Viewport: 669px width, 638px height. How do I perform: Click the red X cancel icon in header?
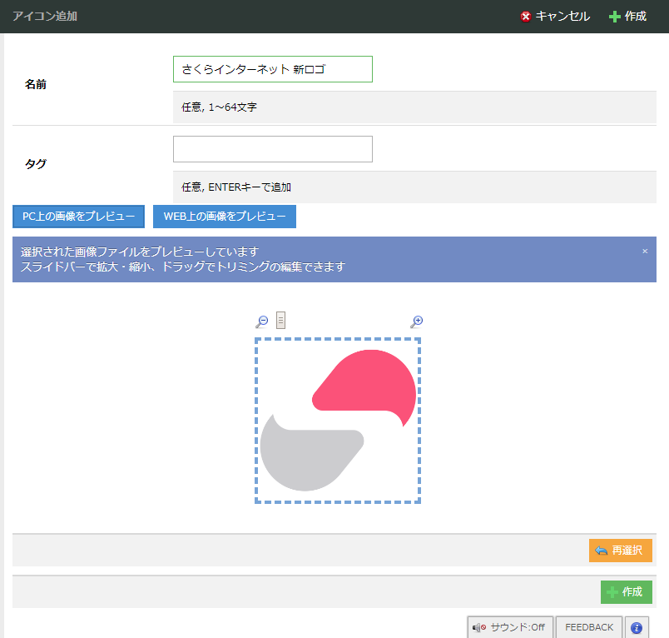click(526, 17)
